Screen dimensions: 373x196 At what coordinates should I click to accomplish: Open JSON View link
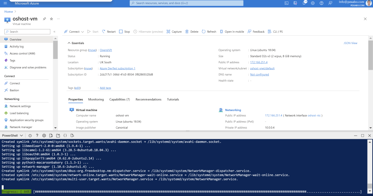point(350,43)
